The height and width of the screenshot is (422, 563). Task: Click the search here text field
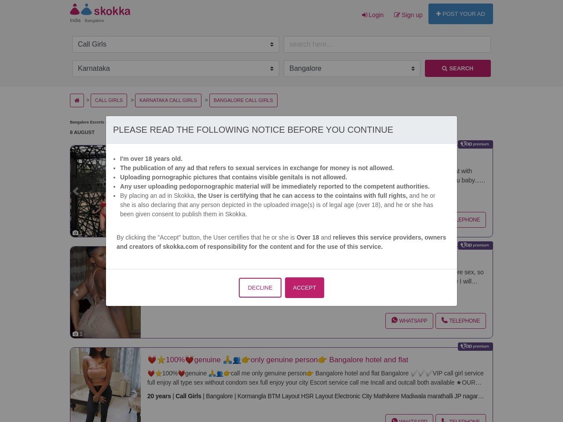pyautogui.click(x=387, y=44)
